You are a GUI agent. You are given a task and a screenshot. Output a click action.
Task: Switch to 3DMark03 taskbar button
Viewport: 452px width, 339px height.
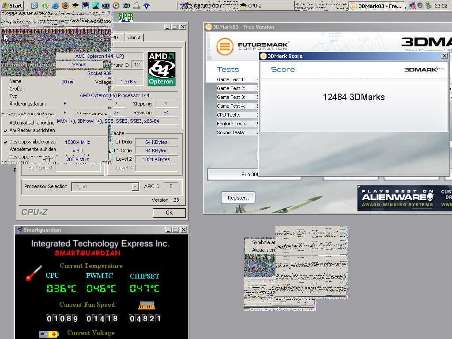pyautogui.click(x=377, y=6)
